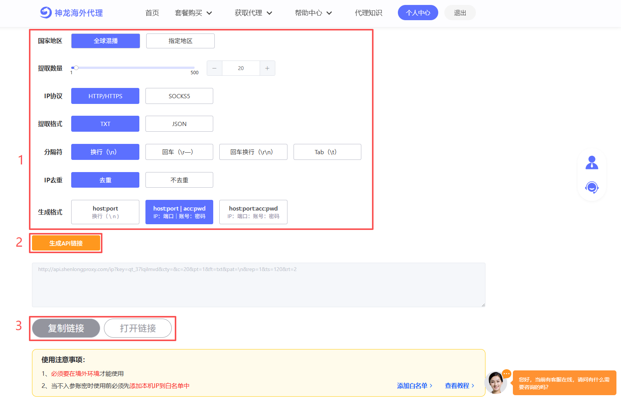Expand the 获取代理 dropdown menu
The width and height of the screenshot is (621, 402).
(253, 13)
